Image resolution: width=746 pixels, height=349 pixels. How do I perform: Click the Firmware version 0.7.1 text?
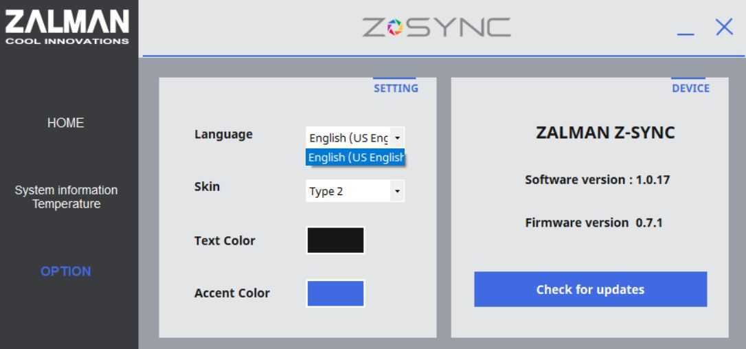tap(594, 223)
